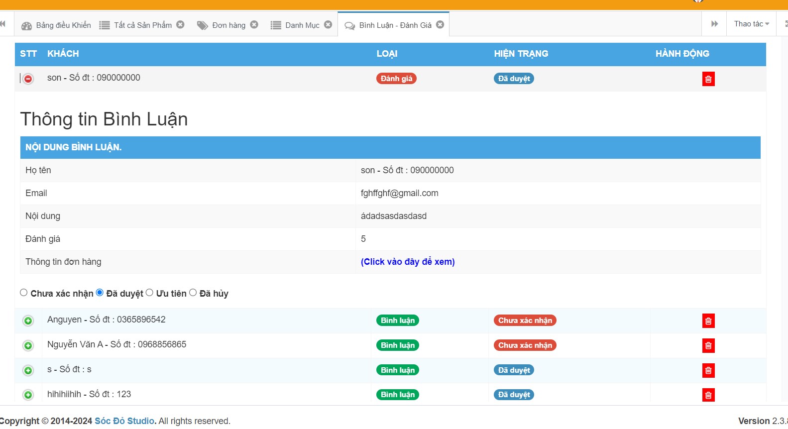
Task: Click the Thông tin Bình Luận heading
Action: click(104, 119)
